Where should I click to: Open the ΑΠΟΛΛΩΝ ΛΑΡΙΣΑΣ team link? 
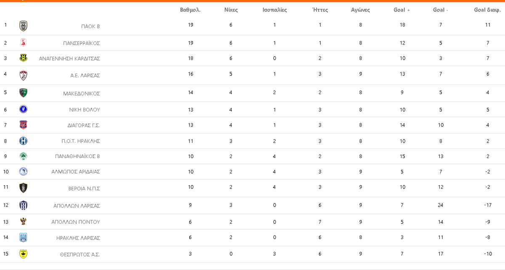(77, 206)
